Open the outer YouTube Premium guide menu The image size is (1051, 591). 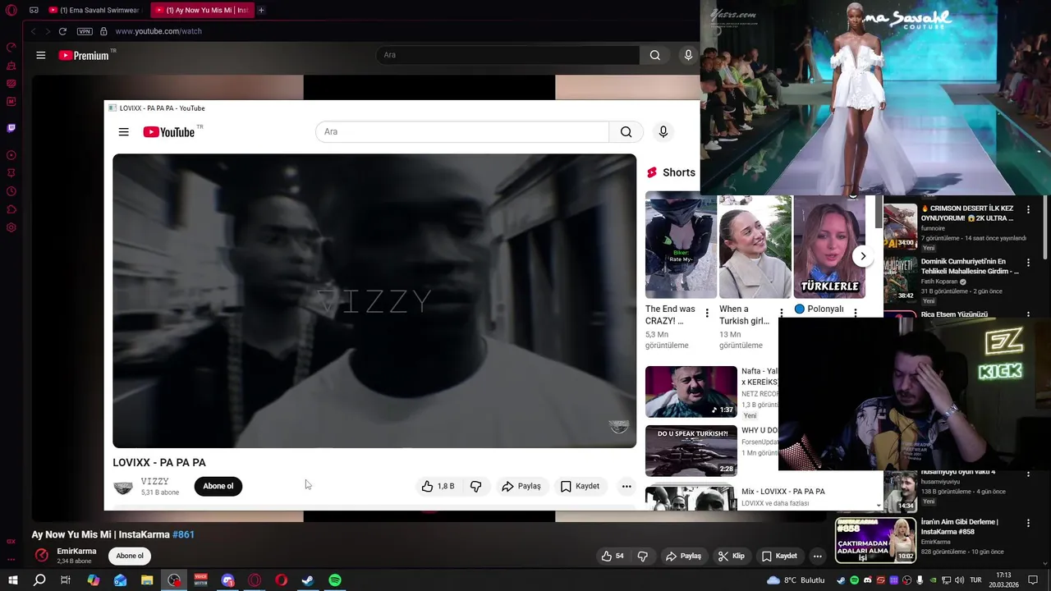pos(40,55)
